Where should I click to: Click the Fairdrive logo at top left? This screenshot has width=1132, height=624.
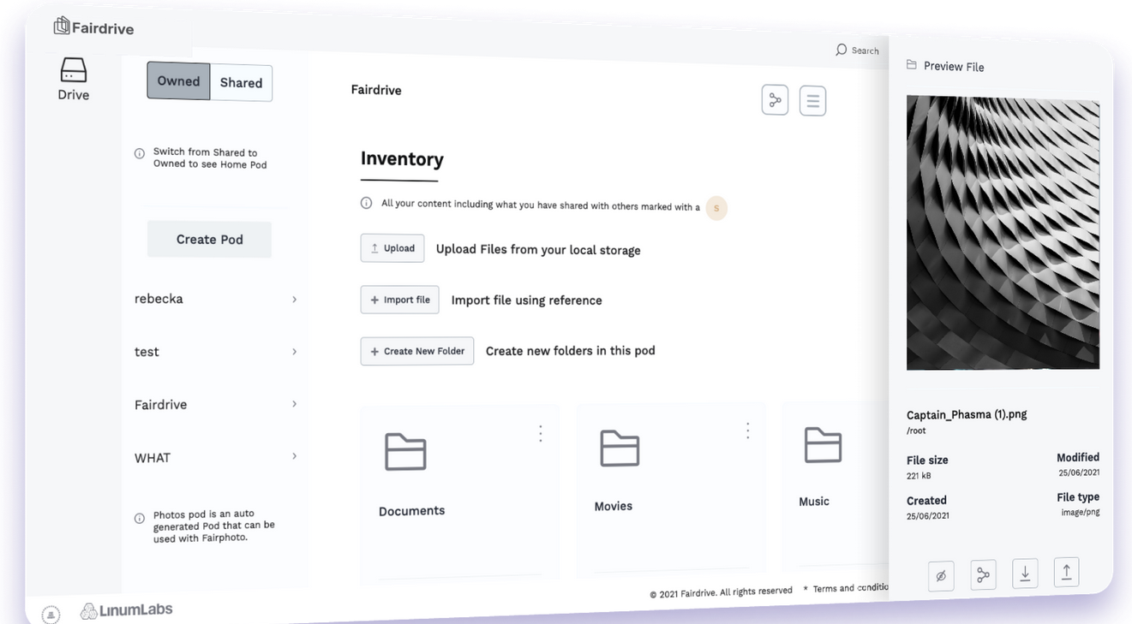point(93,27)
